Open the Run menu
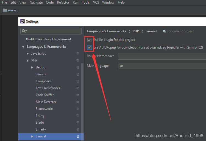206x141 pixels. (76, 2)
